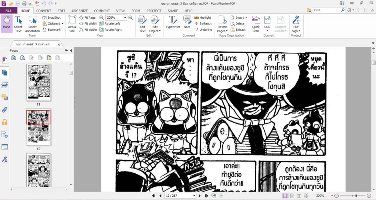Image resolution: width=376 pixels, height=200 pixels.
Task: Select the Typewriter tool
Action: [x=173, y=22]
